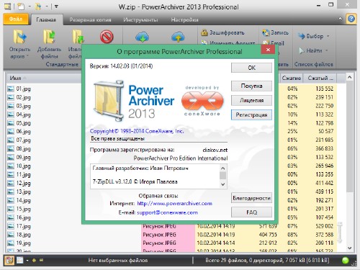Click the file totals status bar text
Image resolution: width=360 pixels, height=270 pixels.
pos(267,260)
